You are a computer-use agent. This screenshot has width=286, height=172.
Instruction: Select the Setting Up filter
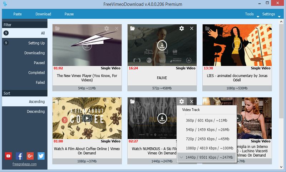[x=25, y=43]
